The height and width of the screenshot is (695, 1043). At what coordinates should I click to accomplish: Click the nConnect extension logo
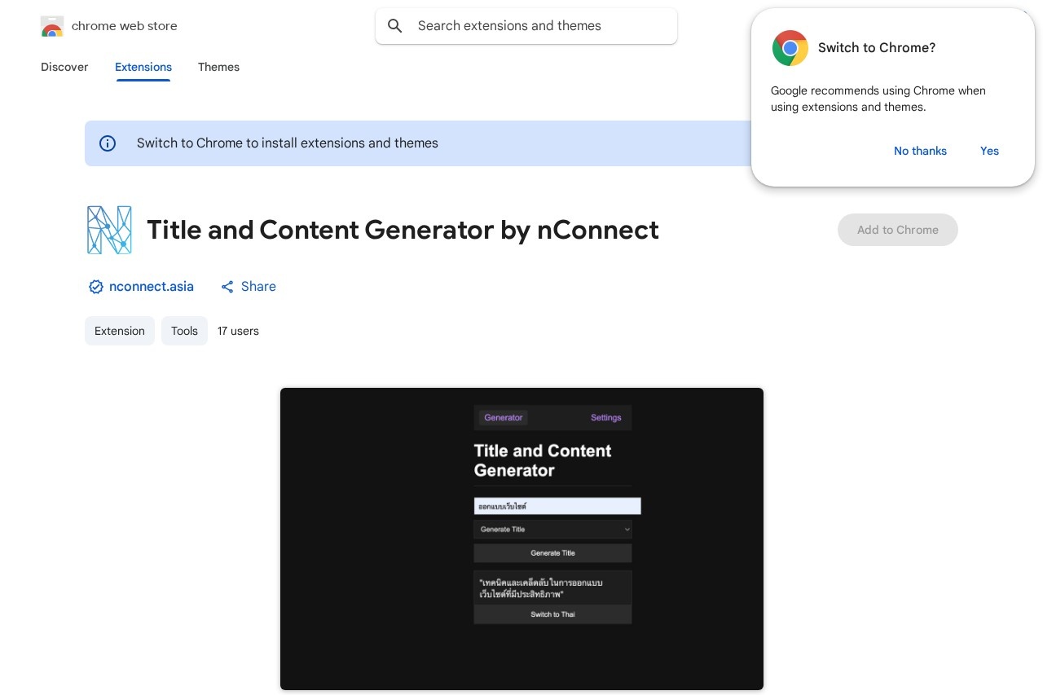pos(109,230)
